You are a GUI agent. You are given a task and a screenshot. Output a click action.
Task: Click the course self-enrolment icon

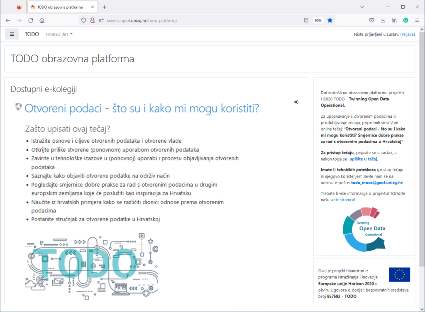(296, 102)
